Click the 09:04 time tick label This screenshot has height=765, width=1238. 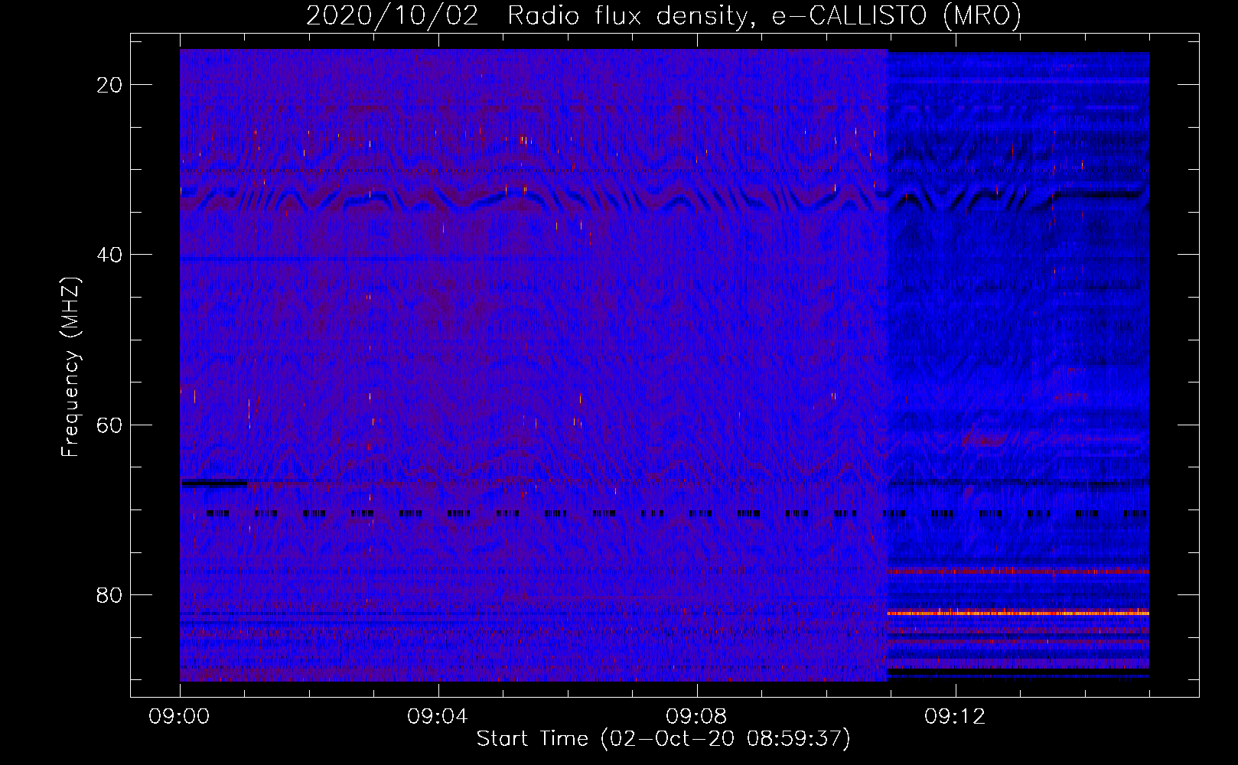[x=438, y=717]
